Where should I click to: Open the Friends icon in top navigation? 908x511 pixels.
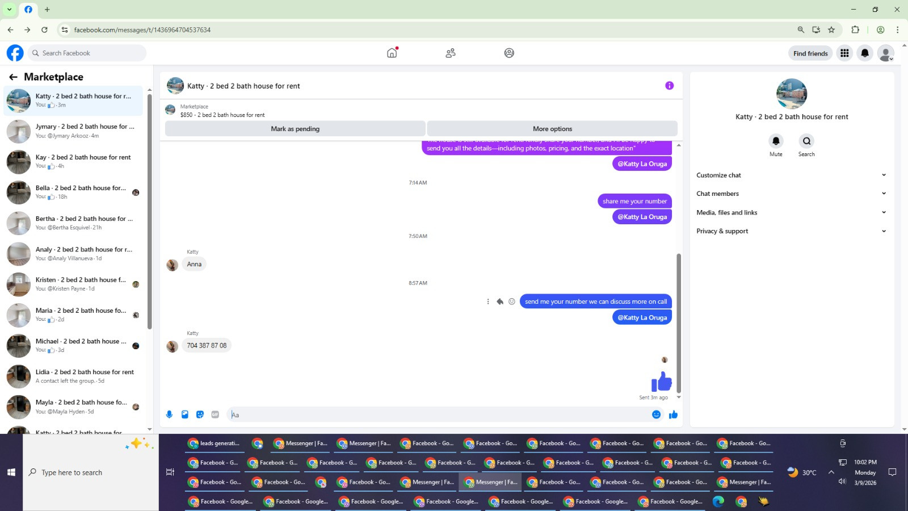tap(451, 53)
